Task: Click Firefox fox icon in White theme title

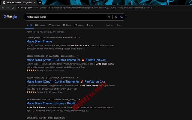Action: click(x=83, y=60)
